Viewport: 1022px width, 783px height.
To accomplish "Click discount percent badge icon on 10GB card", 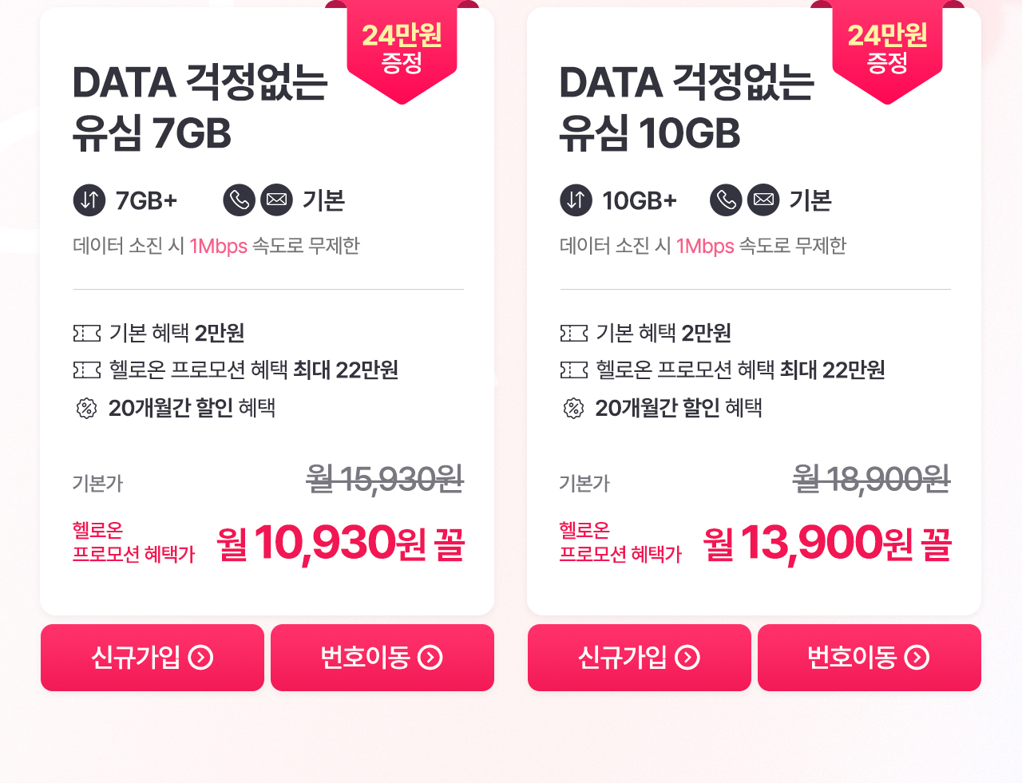I will click(573, 409).
